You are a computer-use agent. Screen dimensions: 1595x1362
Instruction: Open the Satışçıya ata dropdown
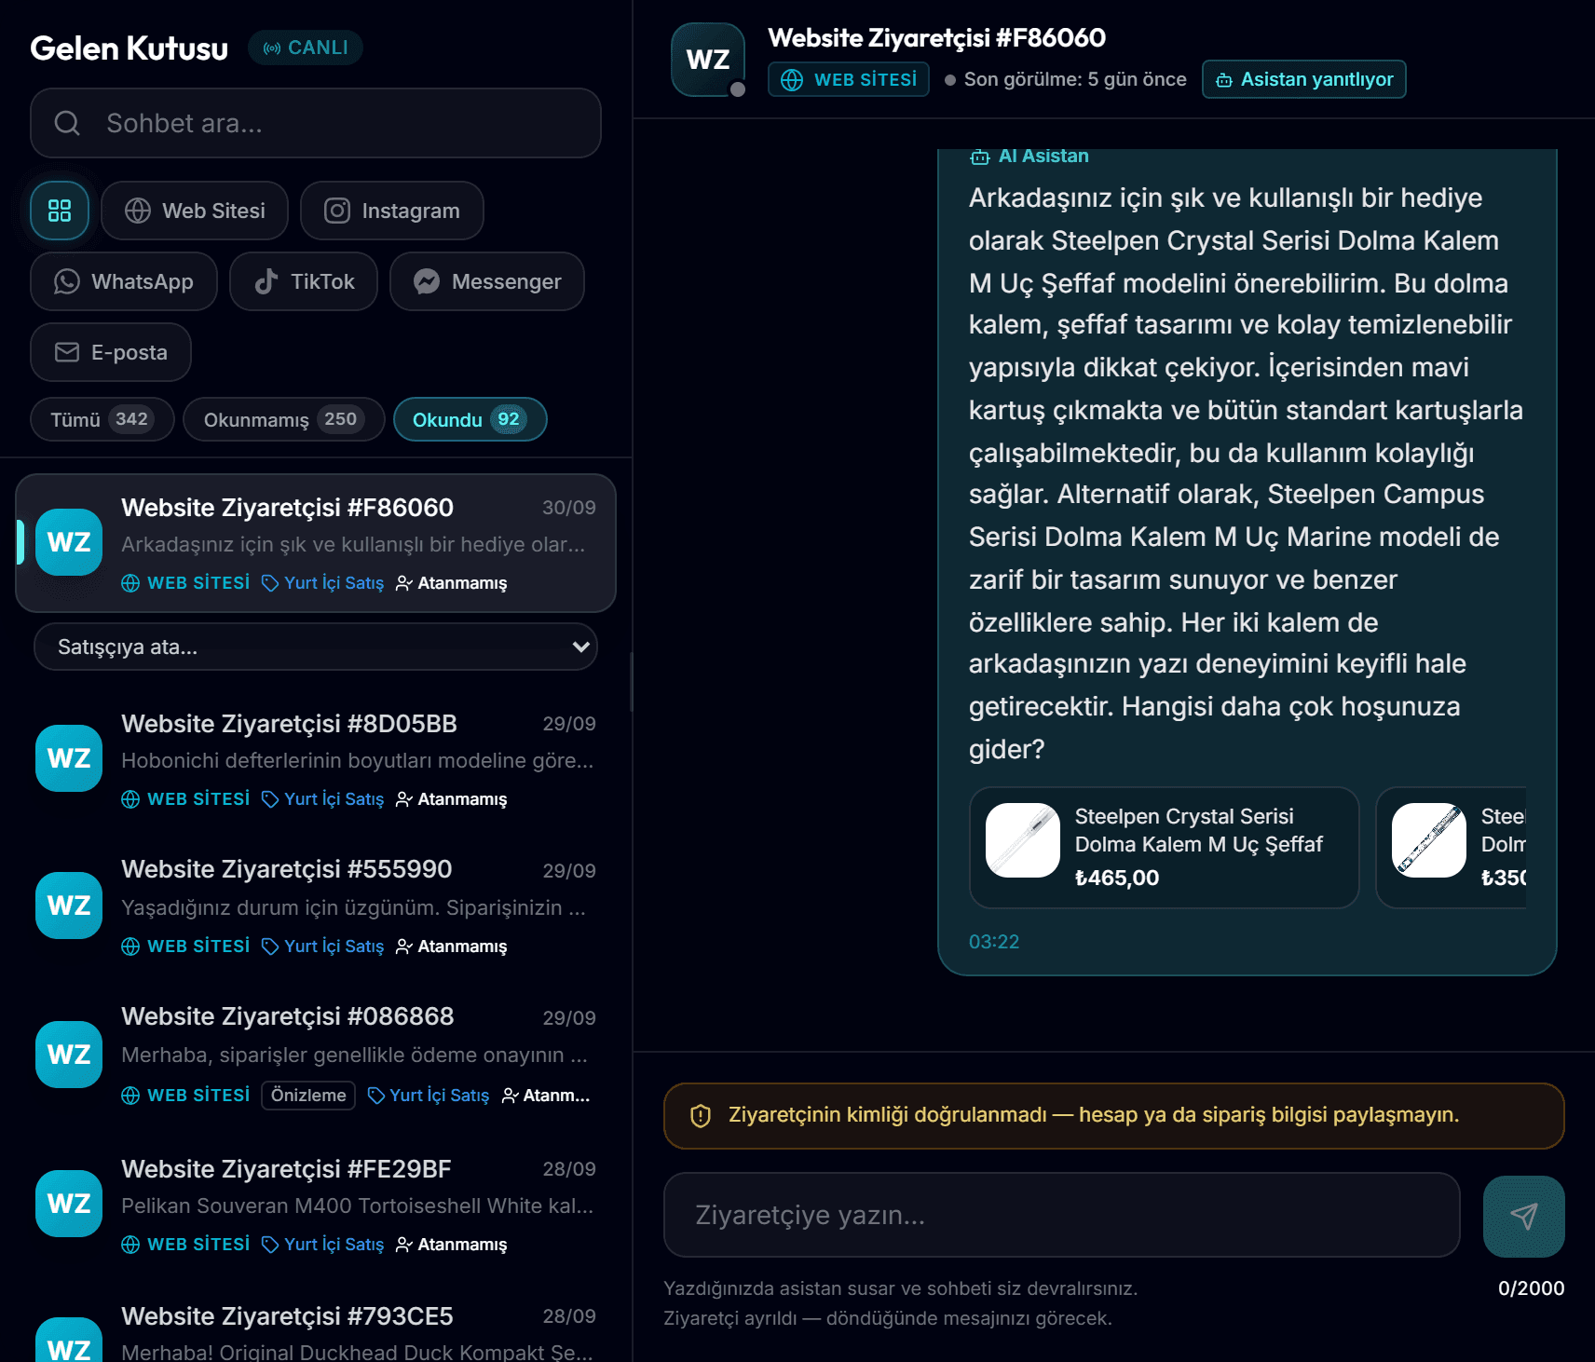[316, 647]
